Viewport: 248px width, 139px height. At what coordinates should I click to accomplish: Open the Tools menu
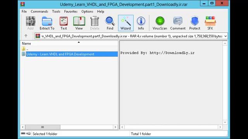click(56, 12)
